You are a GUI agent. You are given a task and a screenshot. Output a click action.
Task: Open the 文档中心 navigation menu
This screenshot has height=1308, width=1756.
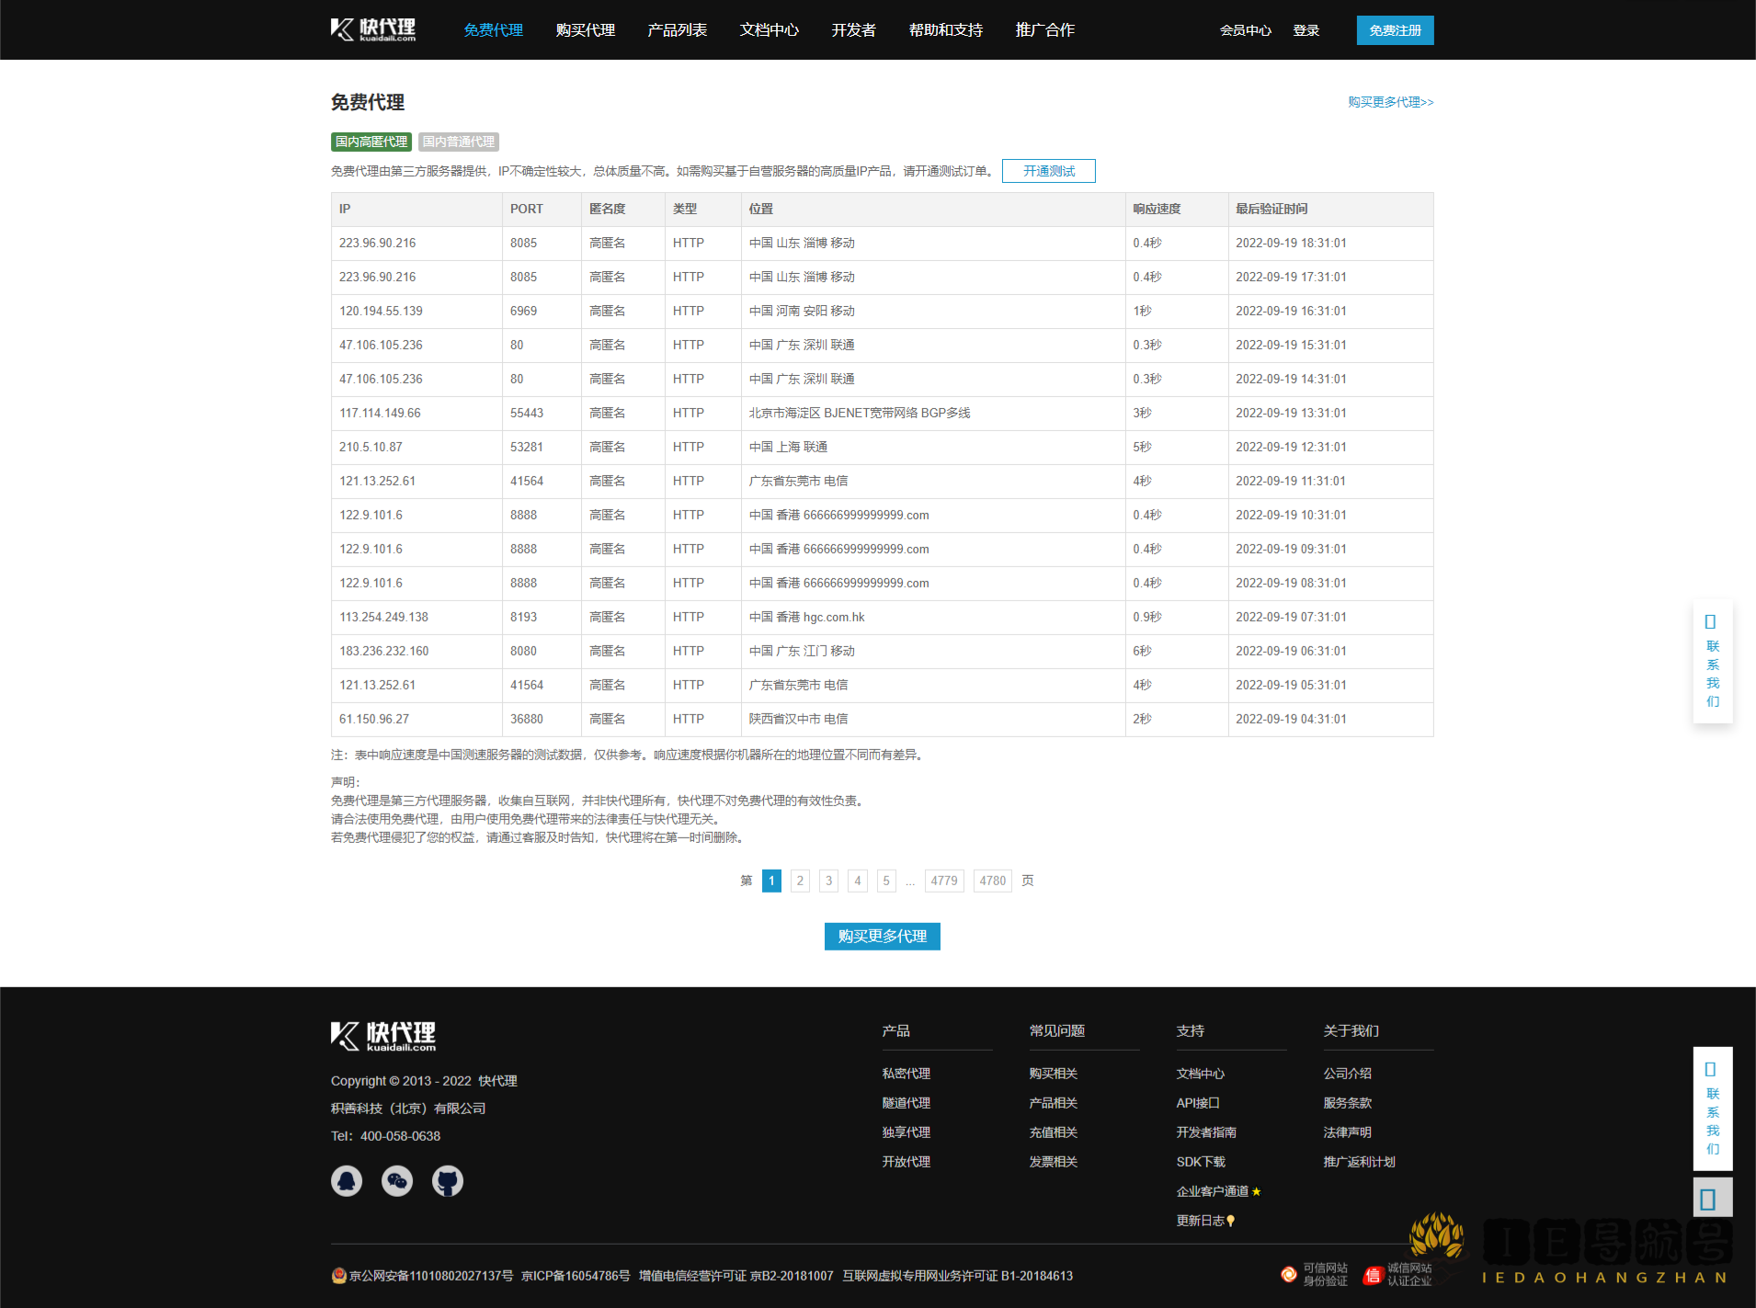[770, 30]
